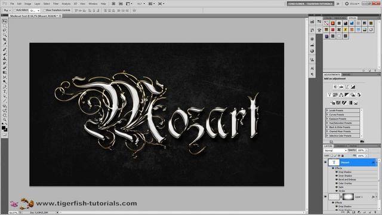
Task: Select the Horizontal Type tool
Action: click(x=4, y=91)
